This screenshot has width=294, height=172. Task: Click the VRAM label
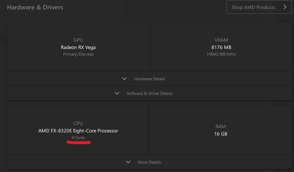[x=221, y=40]
